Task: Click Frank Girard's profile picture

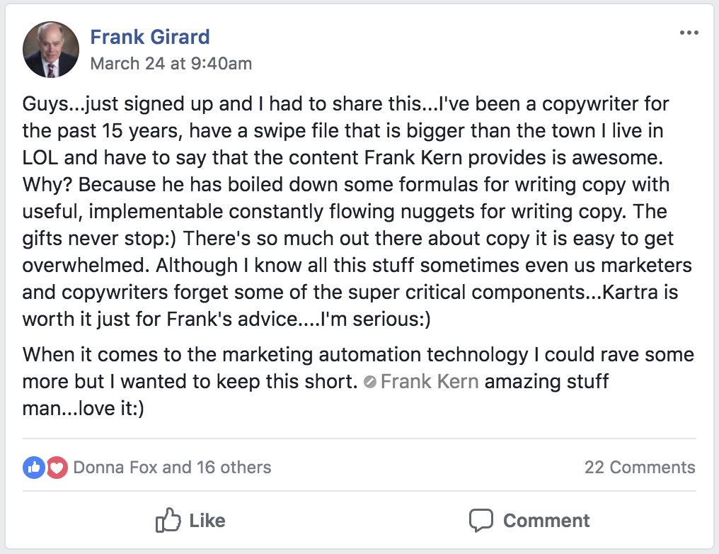Action: click(x=50, y=50)
